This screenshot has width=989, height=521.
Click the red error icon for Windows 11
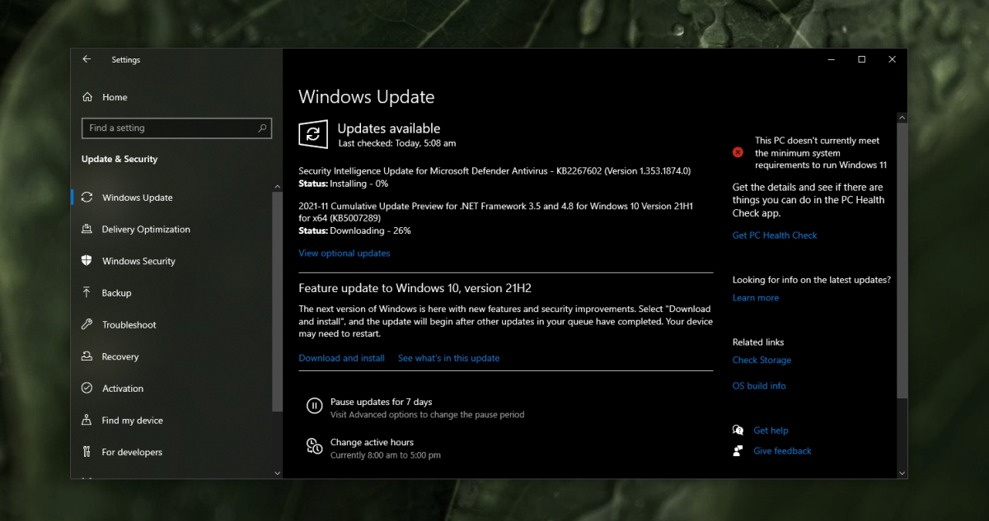pos(738,152)
